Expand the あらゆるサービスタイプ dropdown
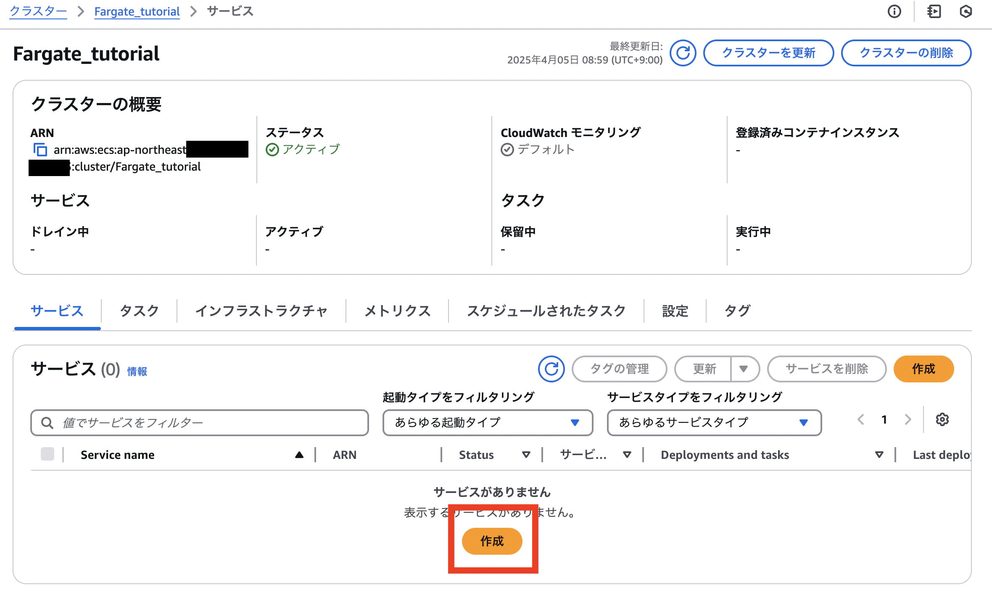 click(x=714, y=423)
